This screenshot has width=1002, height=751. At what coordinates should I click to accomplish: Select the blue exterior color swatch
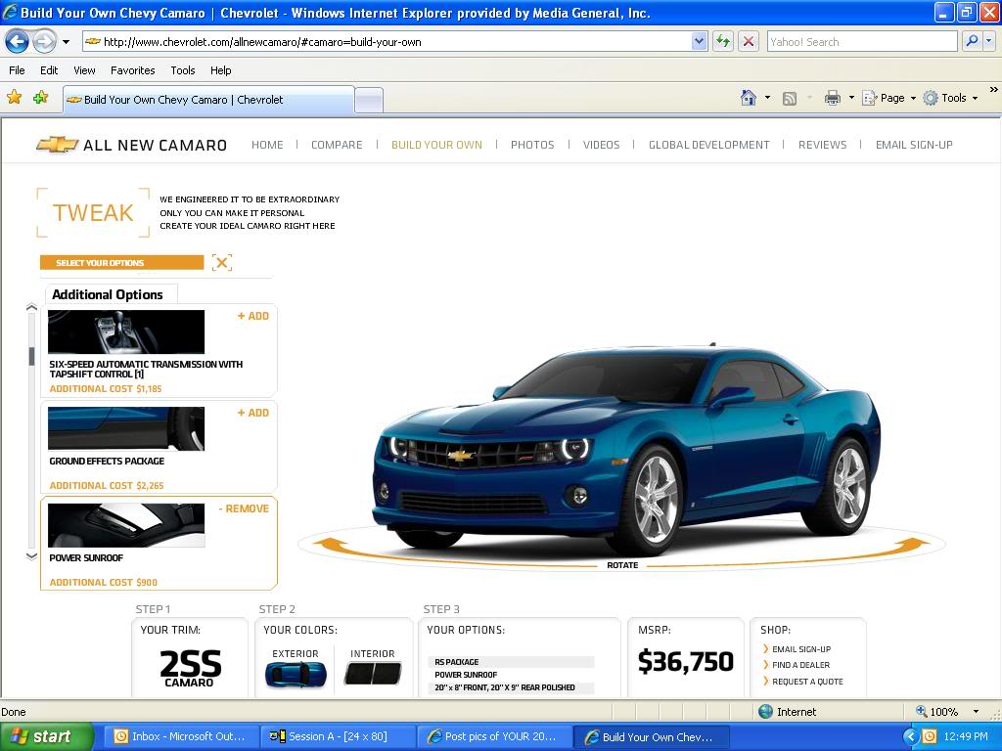coord(296,675)
